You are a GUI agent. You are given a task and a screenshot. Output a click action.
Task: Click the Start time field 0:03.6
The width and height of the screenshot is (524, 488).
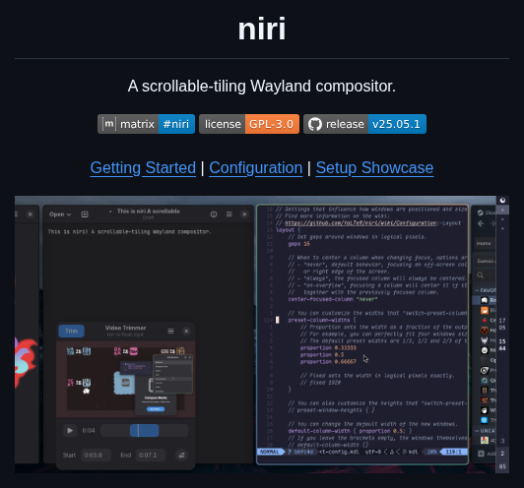96,455
